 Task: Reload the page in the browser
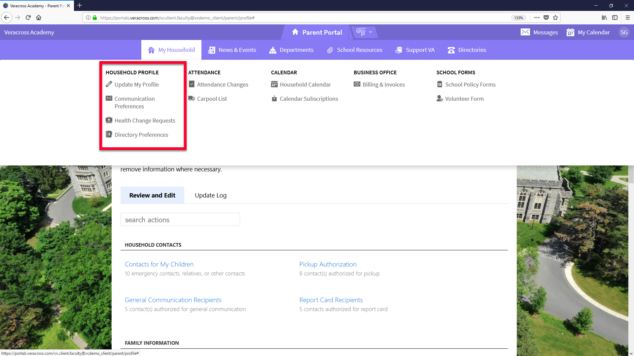coord(28,18)
